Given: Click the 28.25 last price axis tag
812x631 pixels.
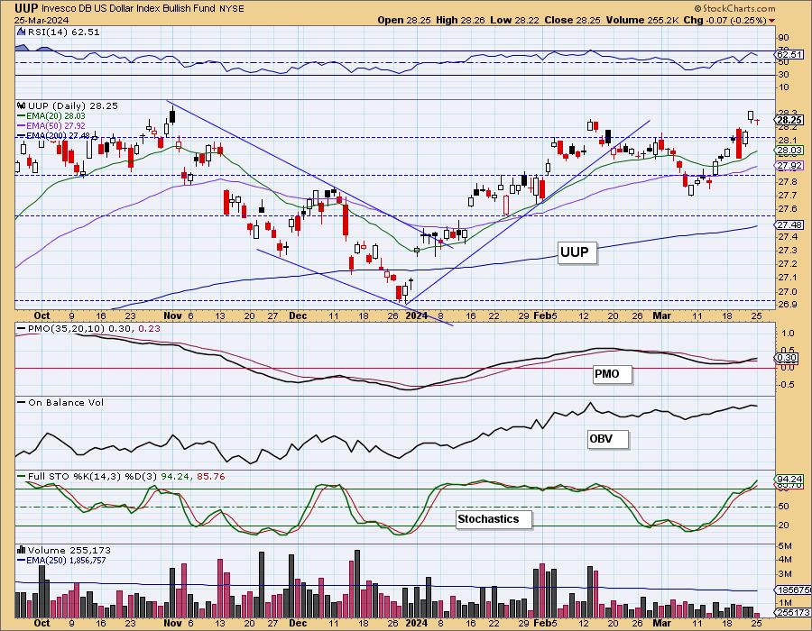Looking at the screenshot, I should click(789, 120).
